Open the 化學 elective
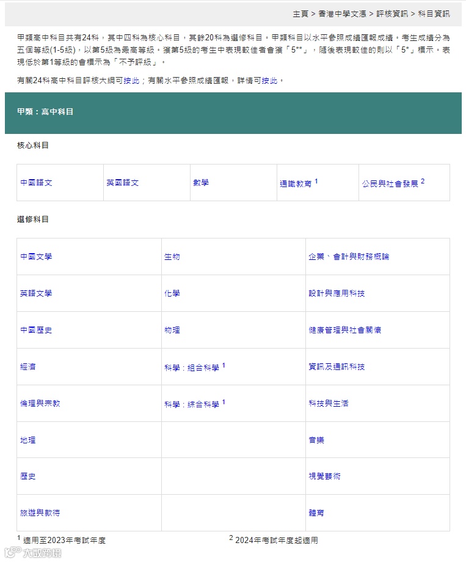Viewport: 466px width, 562px height. pyautogui.click(x=172, y=293)
